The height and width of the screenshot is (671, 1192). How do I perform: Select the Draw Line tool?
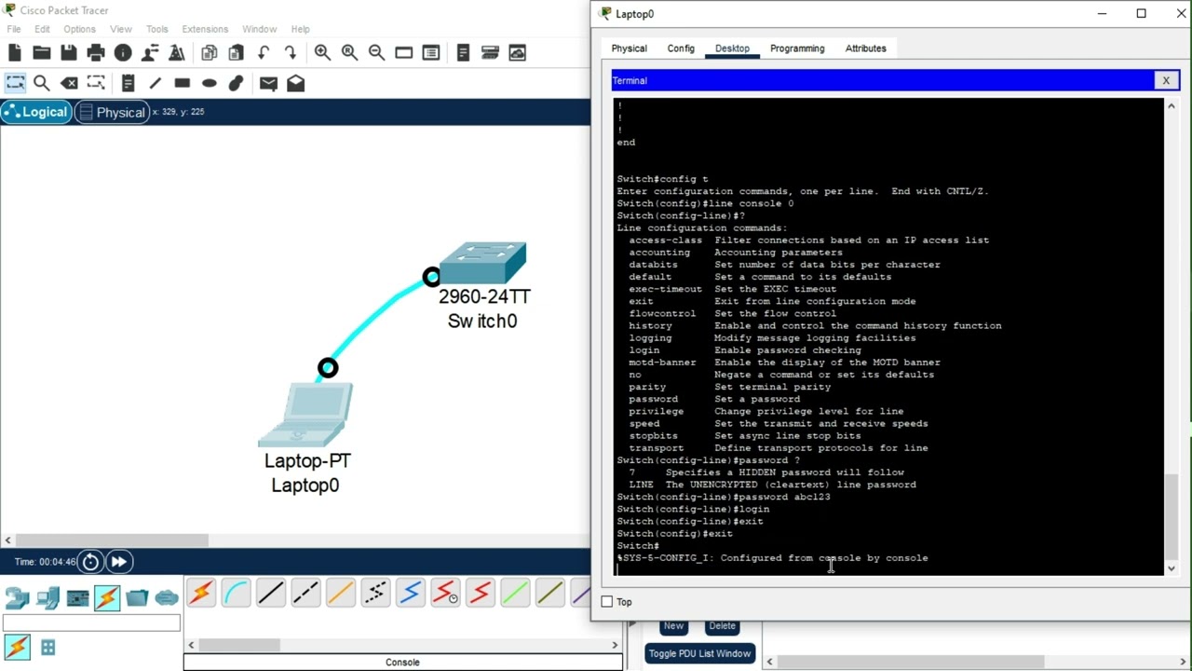(155, 83)
